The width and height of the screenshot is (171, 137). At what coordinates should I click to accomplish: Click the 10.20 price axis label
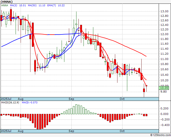pyautogui.click(x=164, y=80)
